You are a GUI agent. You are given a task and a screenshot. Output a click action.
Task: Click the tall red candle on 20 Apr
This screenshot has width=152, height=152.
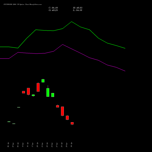pyautogui.click(x=38, y=87)
